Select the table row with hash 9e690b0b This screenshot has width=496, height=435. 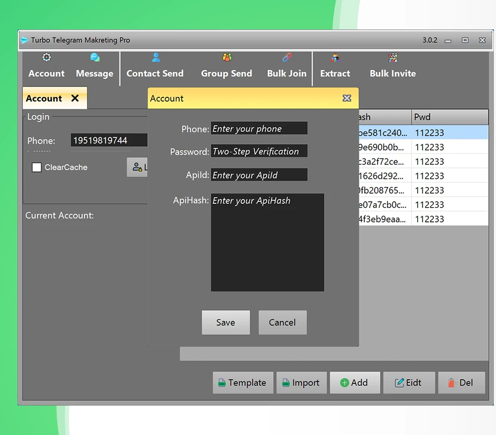(423, 147)
